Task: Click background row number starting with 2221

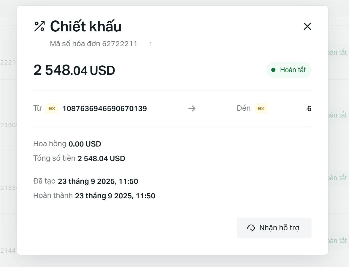Action: coord(8,62)
